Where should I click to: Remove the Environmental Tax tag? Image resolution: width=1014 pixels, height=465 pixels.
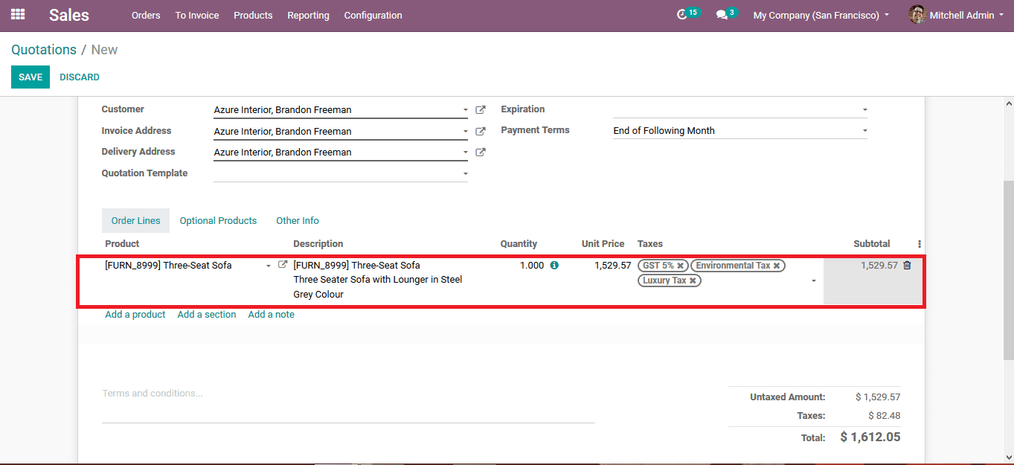[777, 266]
